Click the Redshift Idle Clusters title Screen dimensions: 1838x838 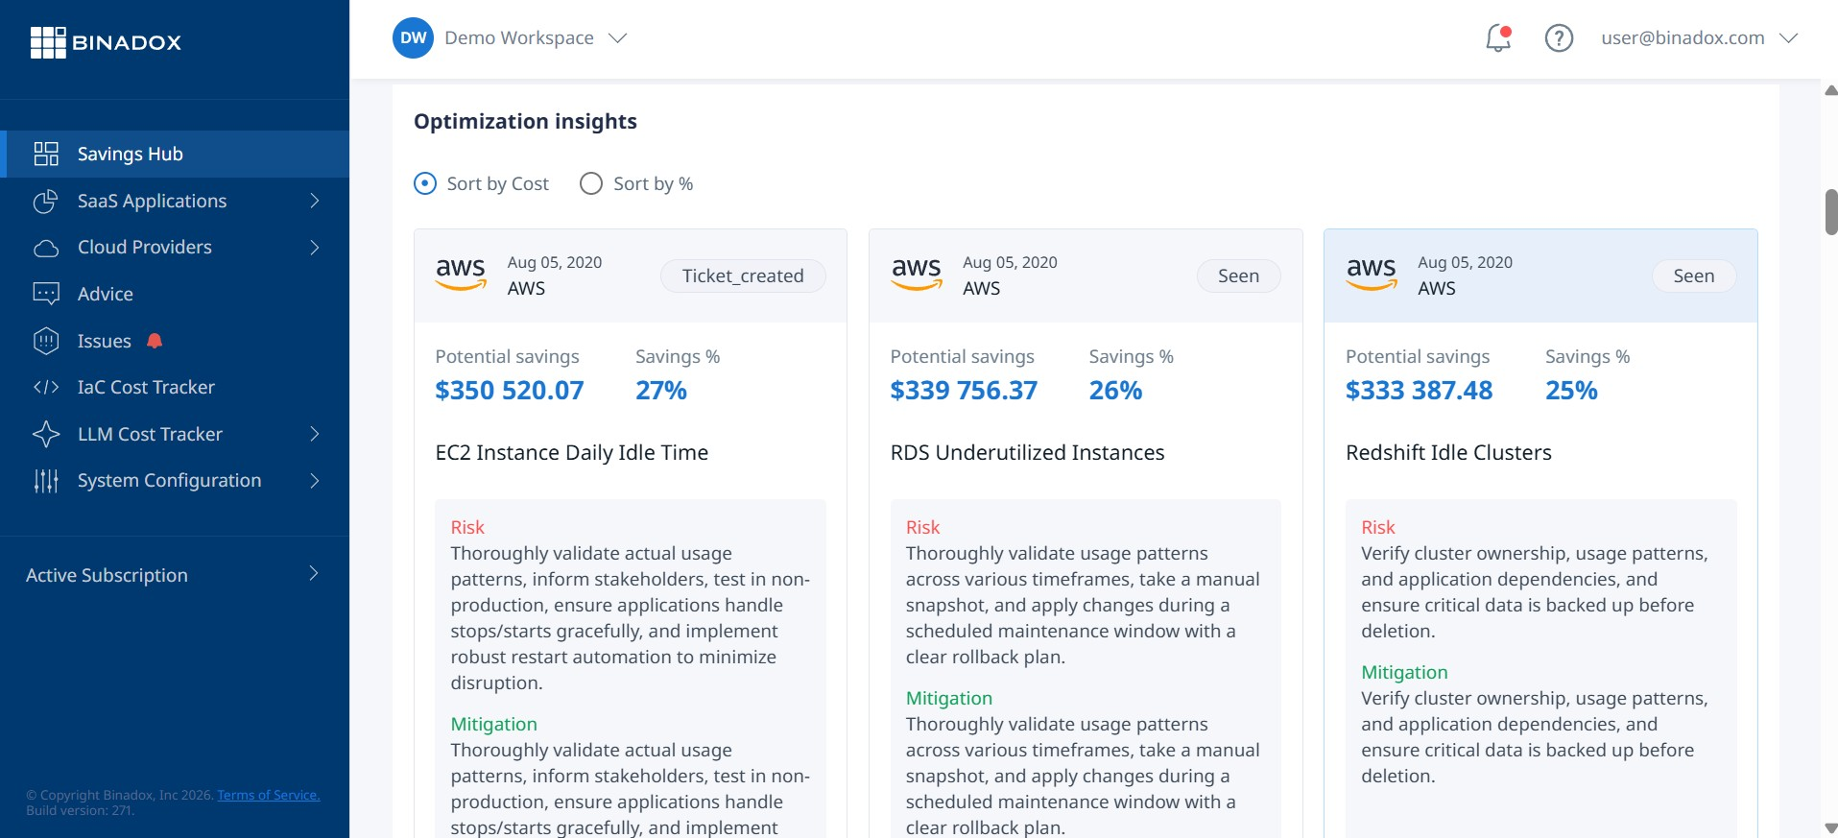1448,452
